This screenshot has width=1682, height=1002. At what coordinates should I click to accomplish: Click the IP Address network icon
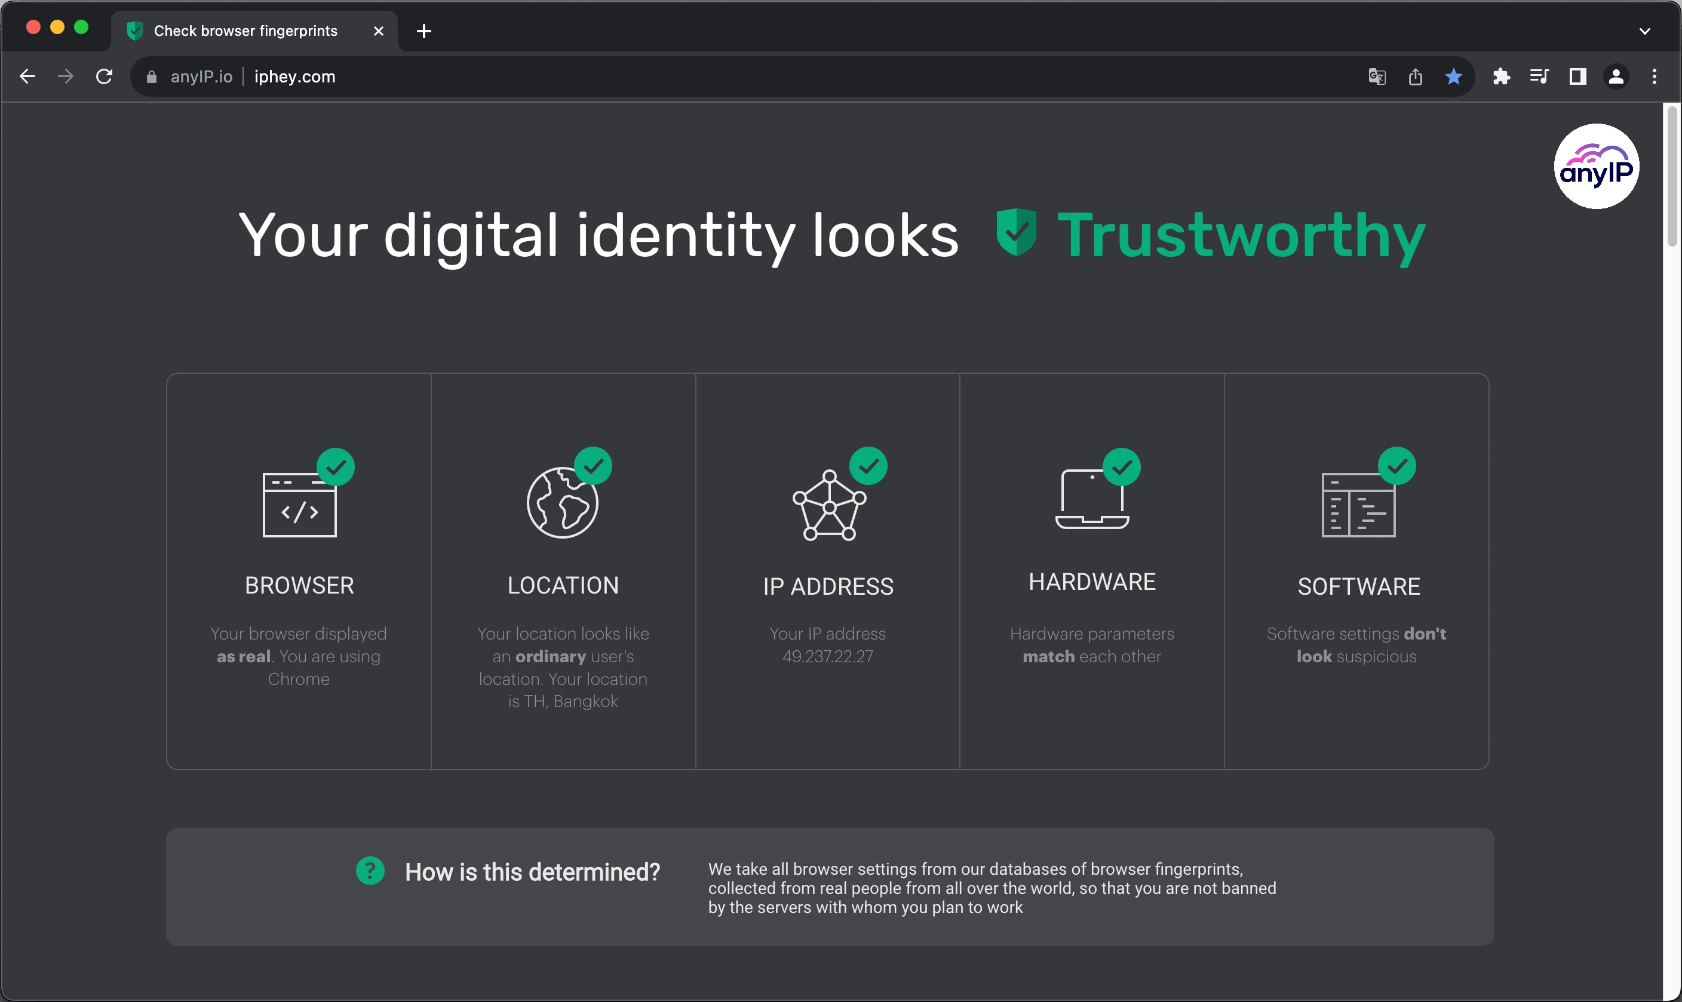tap(828, 505)
